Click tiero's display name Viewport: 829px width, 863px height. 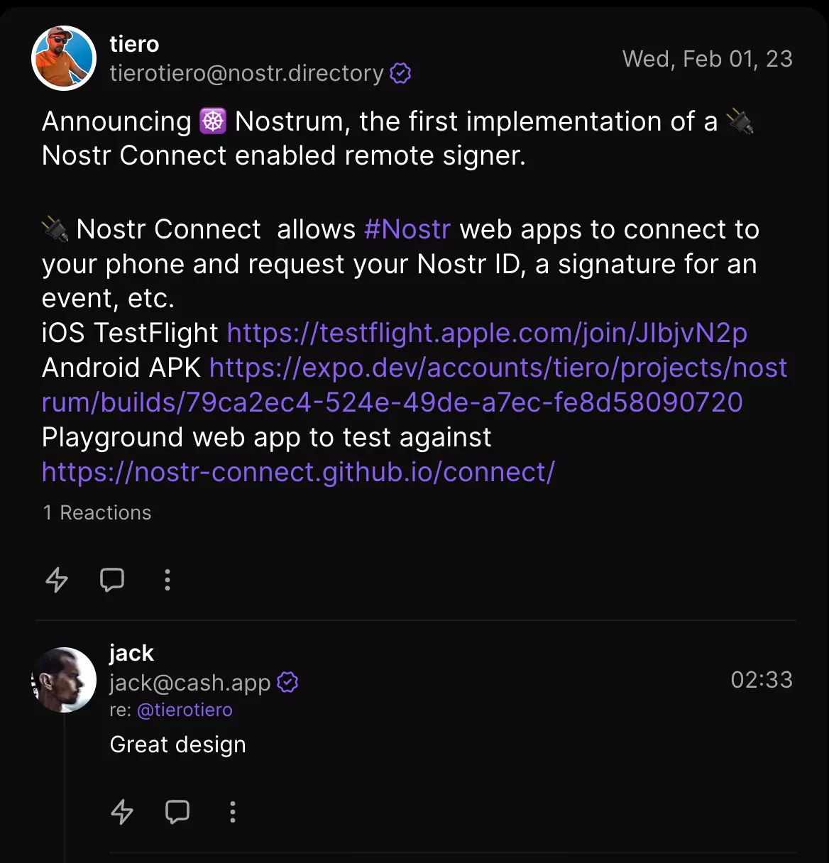[x=134, y=44]
